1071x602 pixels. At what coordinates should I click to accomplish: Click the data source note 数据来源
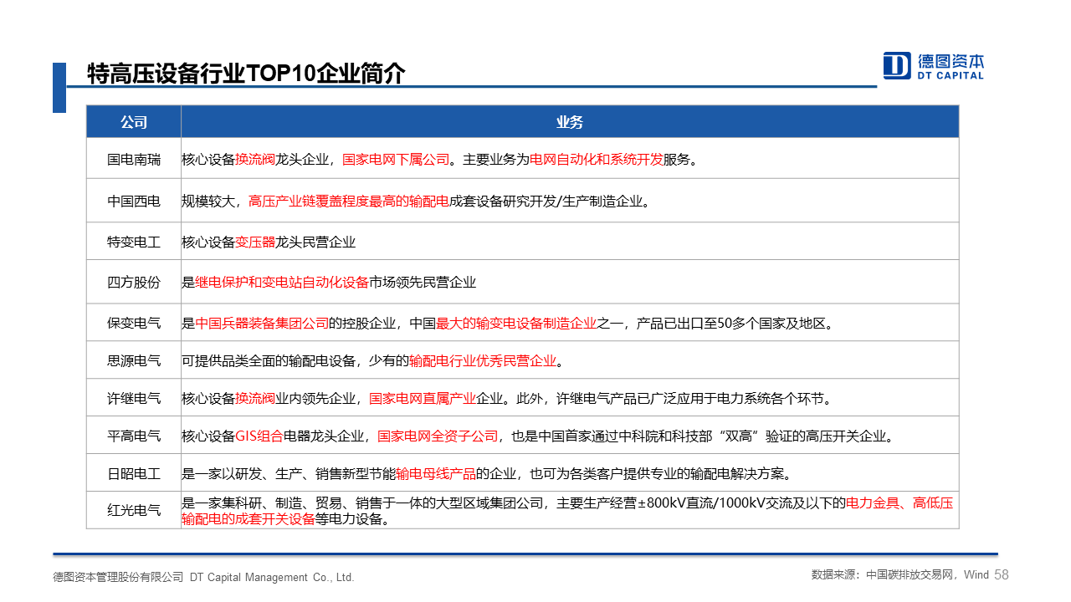tap(900, 575)
